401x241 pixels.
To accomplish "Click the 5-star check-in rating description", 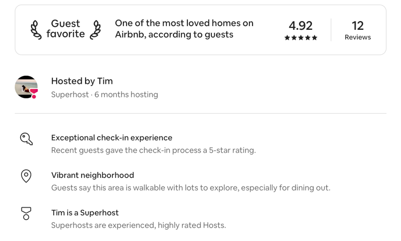I will point(153,150).
